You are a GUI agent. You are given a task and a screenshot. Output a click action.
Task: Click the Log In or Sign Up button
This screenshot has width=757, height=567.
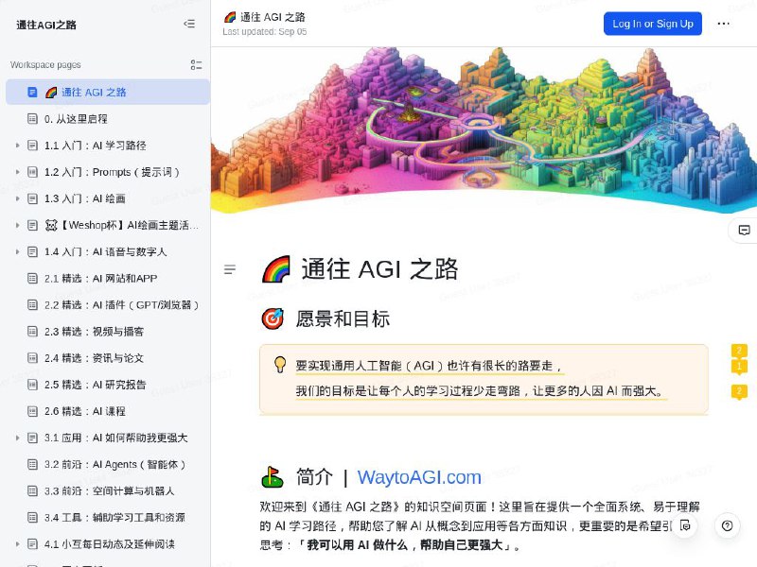[x=651, y=24]
